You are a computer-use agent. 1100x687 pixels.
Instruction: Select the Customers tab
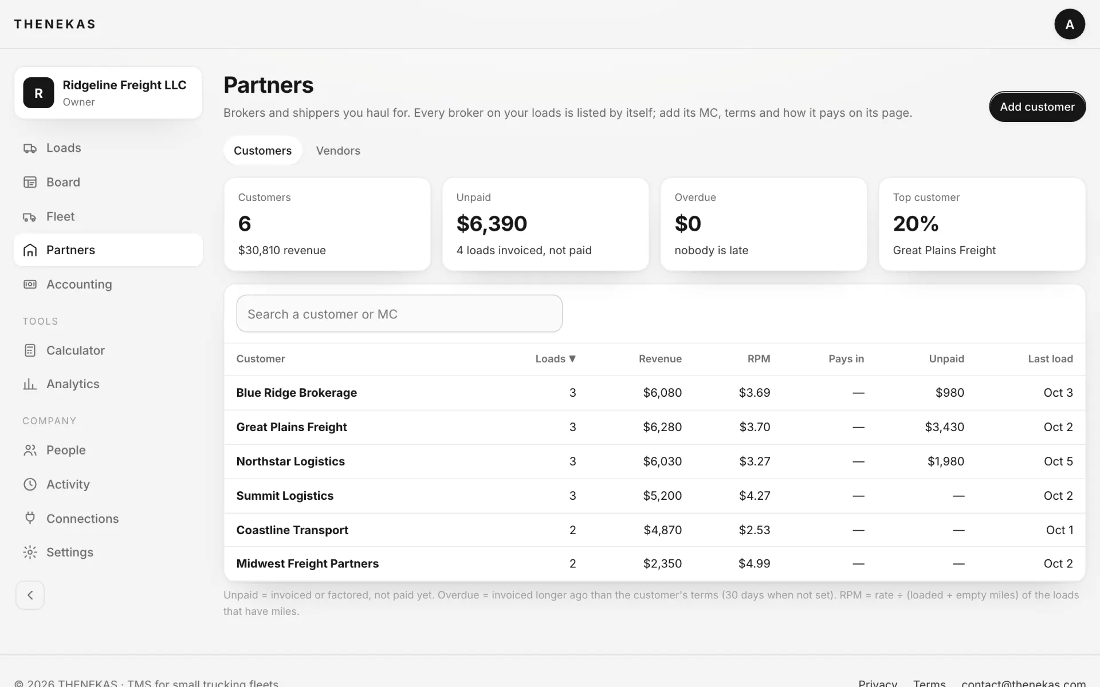pyautogui.click(x=262, y=151)
